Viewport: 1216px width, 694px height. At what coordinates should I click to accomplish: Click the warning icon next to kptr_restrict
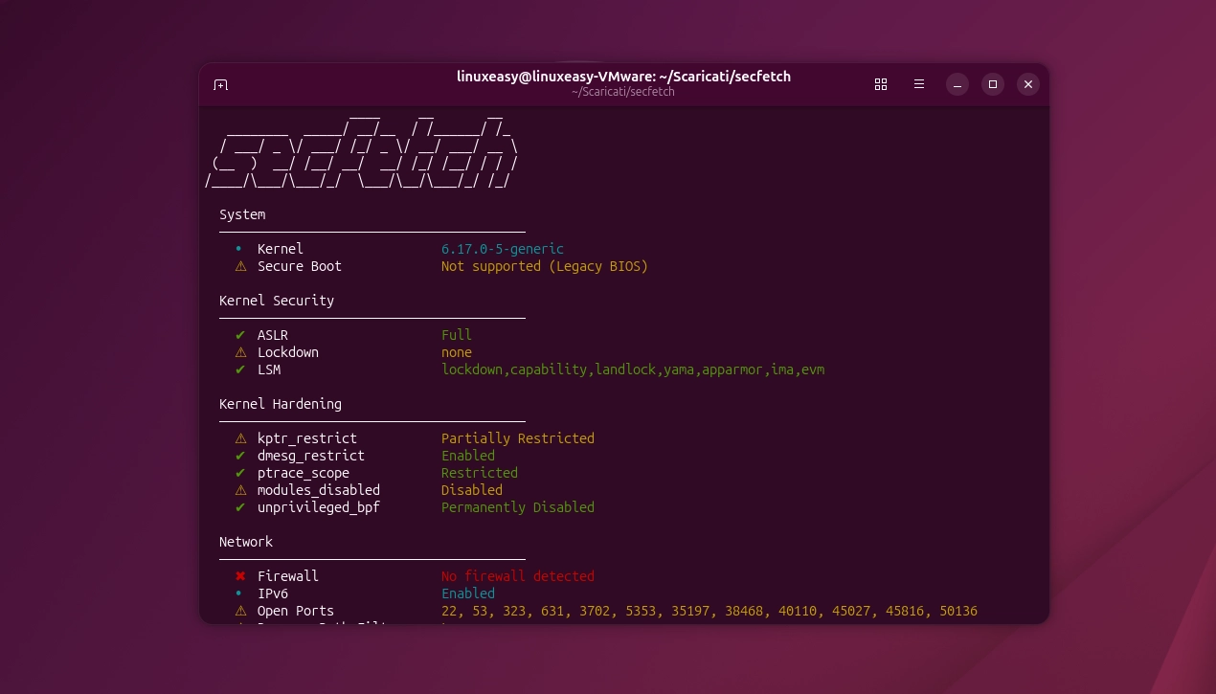[x=241, y=438]
